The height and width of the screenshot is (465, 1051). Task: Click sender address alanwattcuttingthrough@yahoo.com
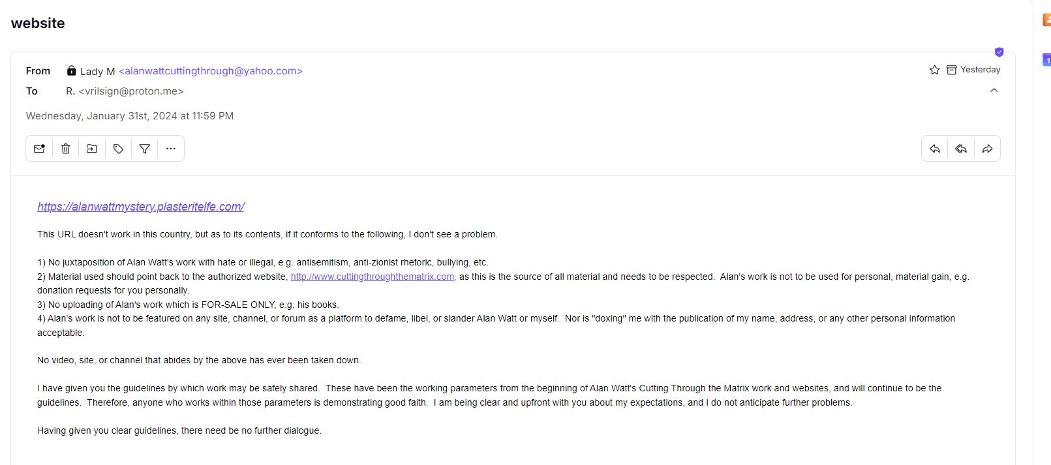211,71
